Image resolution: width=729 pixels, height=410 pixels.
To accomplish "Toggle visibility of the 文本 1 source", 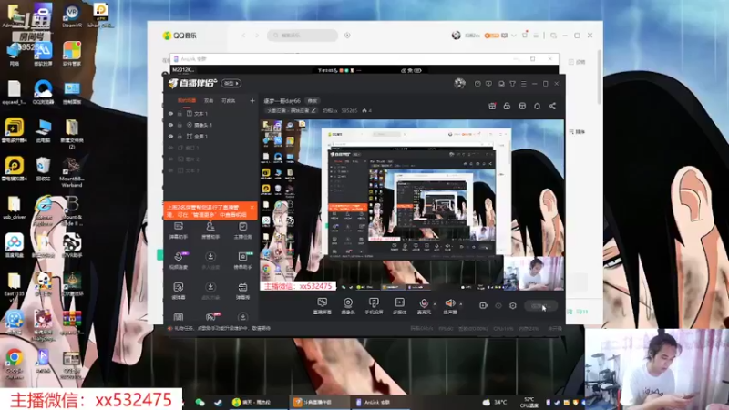I will (x=170, y=113).
